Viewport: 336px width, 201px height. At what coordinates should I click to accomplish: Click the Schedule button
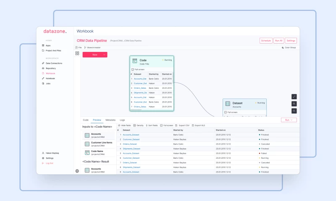(266, 41)
